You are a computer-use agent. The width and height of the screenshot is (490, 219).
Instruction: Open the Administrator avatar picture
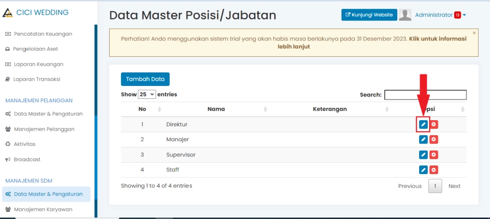405,15
